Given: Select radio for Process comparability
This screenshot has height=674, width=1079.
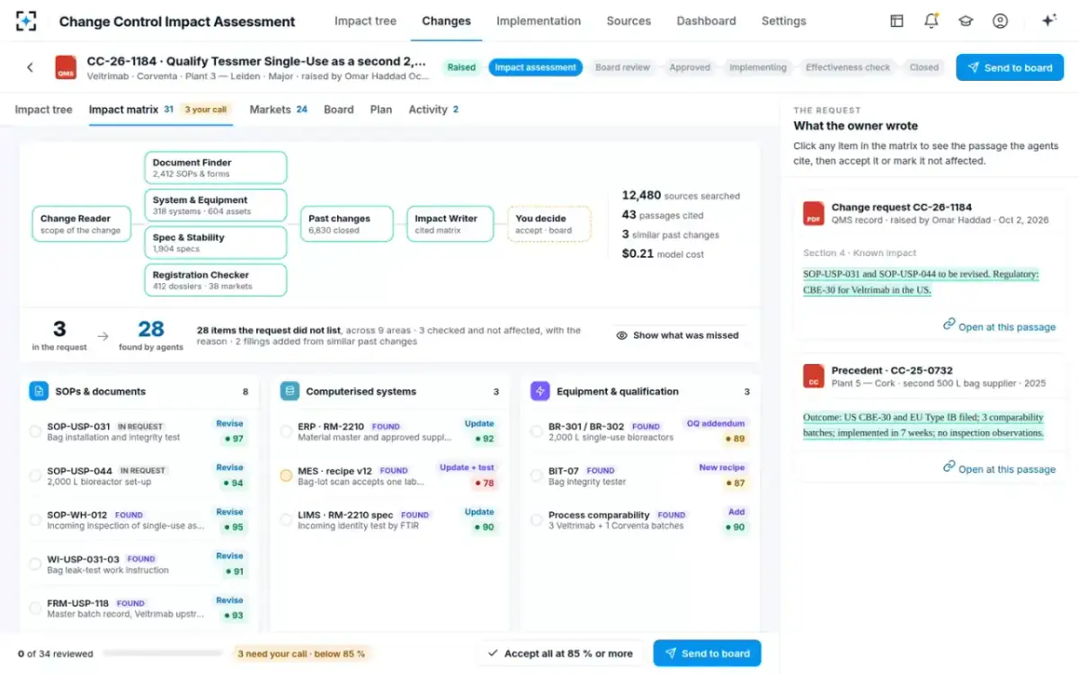Looking at the screenshot, I should [x=536, y=519].
